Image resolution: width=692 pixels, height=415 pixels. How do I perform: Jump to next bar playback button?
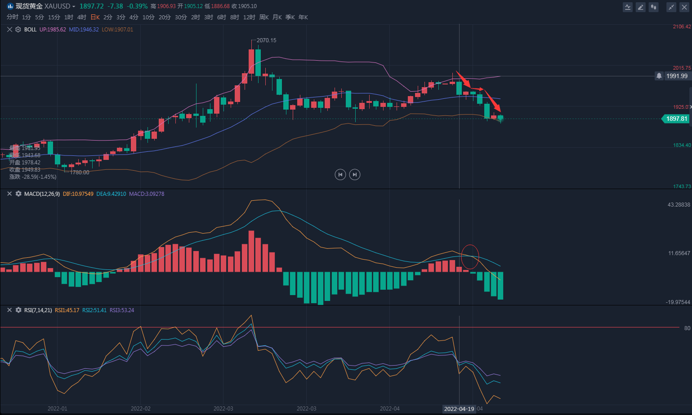click(355, 174)
